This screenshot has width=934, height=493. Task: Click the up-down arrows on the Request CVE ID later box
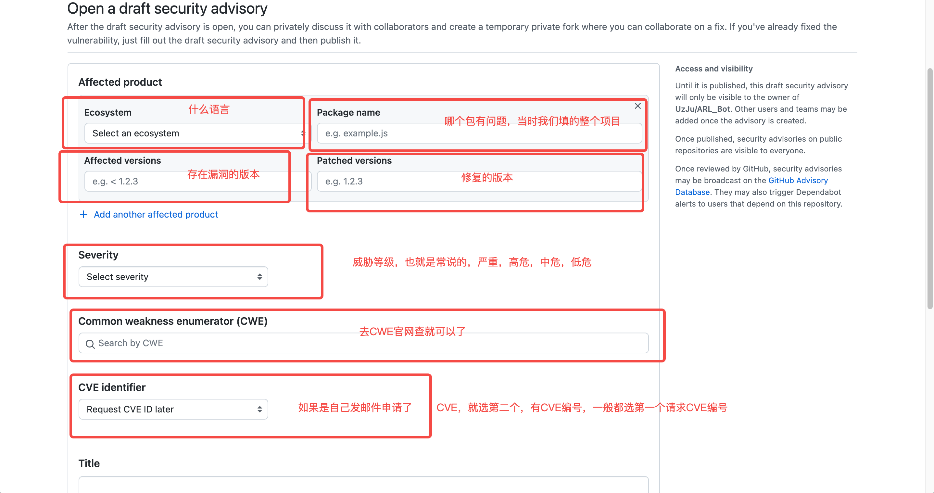pos(259,409)
